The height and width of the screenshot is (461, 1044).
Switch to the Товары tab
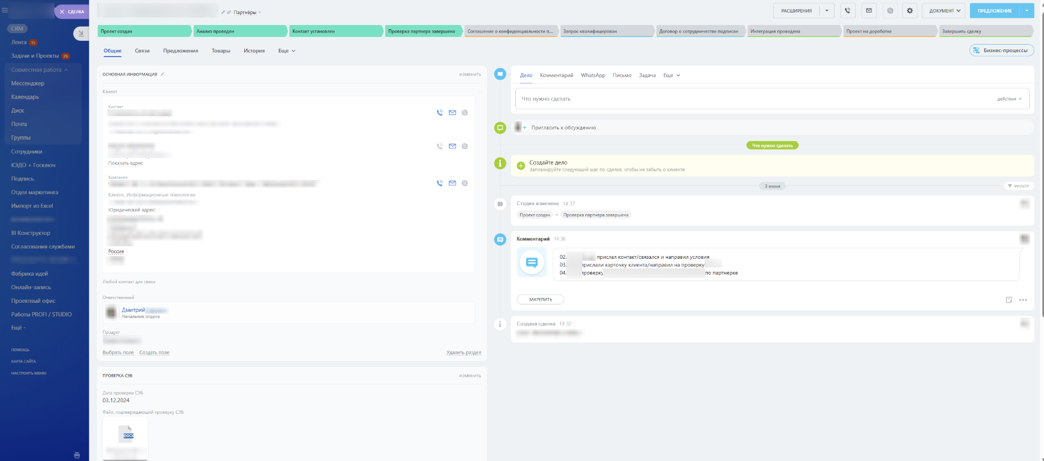click(x=221, y=51)
